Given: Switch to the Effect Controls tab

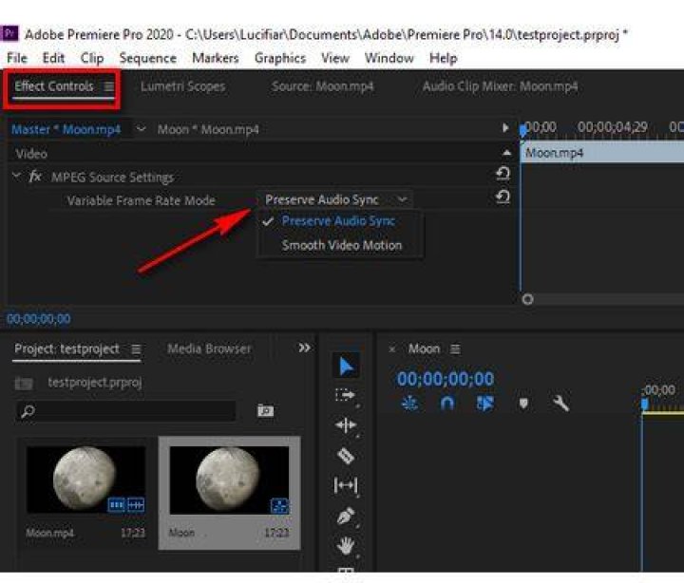Looking at the screenshot, I should pyautogui.click(x=54, y=86).
